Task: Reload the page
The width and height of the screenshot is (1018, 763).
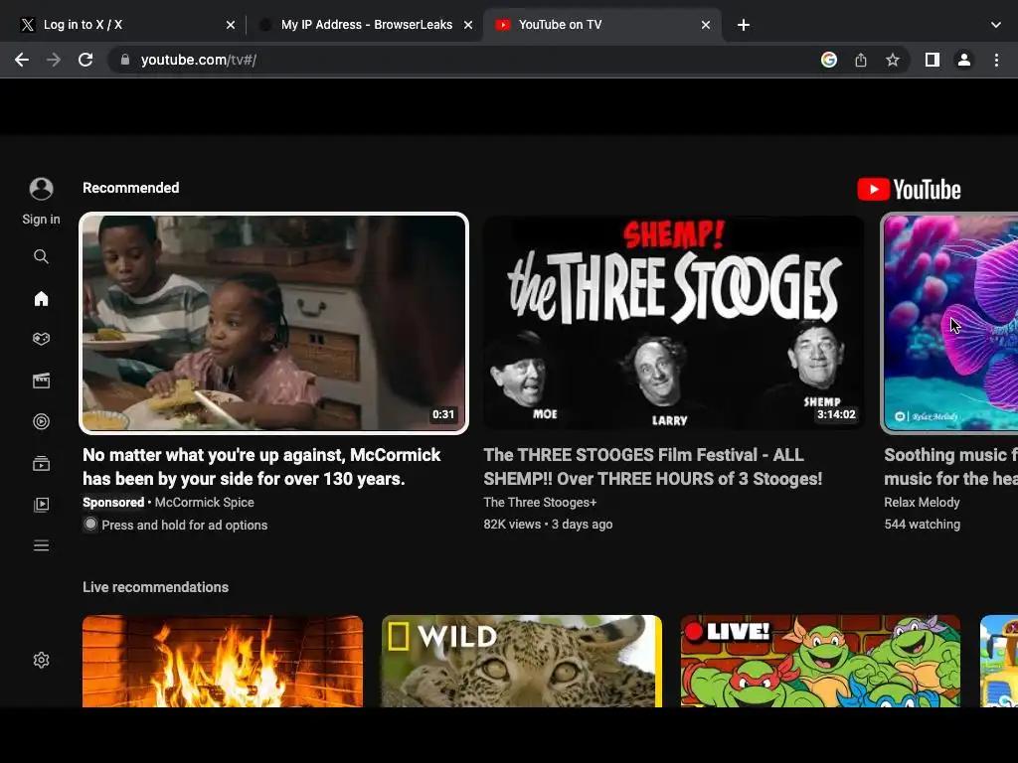Action: click(85, 60)
